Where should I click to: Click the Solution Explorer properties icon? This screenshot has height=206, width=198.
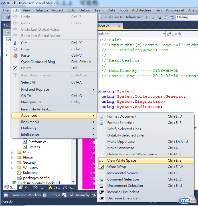[7, 32]
